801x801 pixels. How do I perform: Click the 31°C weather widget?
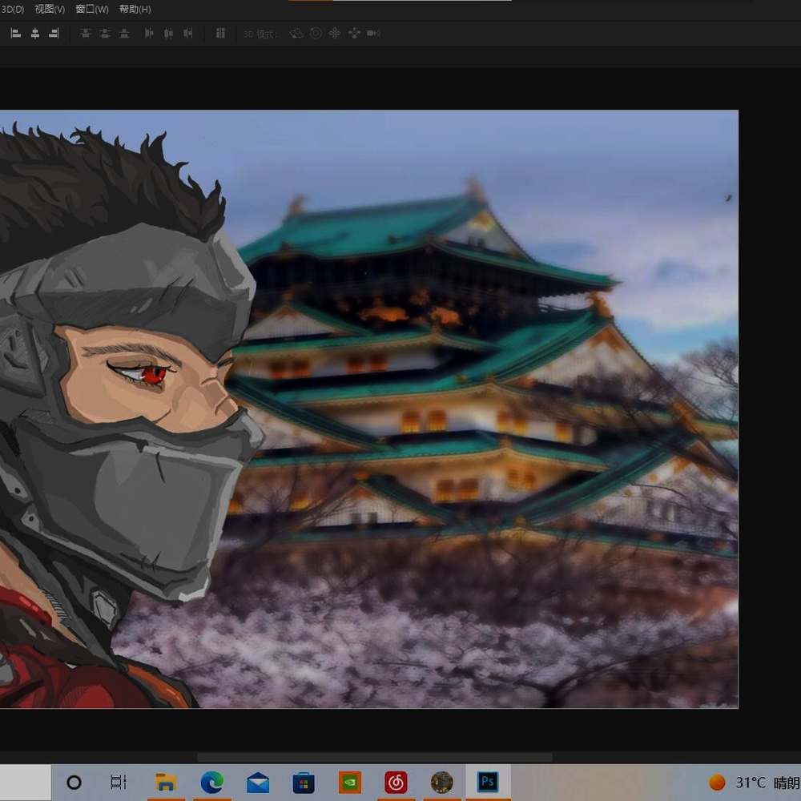click(x=755, y=783)
